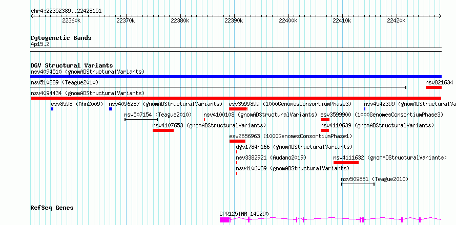Viewport: 456px width, 225px height.
Task: Open the nsv821634 variant label
Action: point(439,82)
